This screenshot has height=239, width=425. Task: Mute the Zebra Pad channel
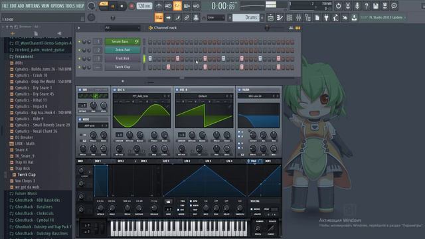pos(80,50)
